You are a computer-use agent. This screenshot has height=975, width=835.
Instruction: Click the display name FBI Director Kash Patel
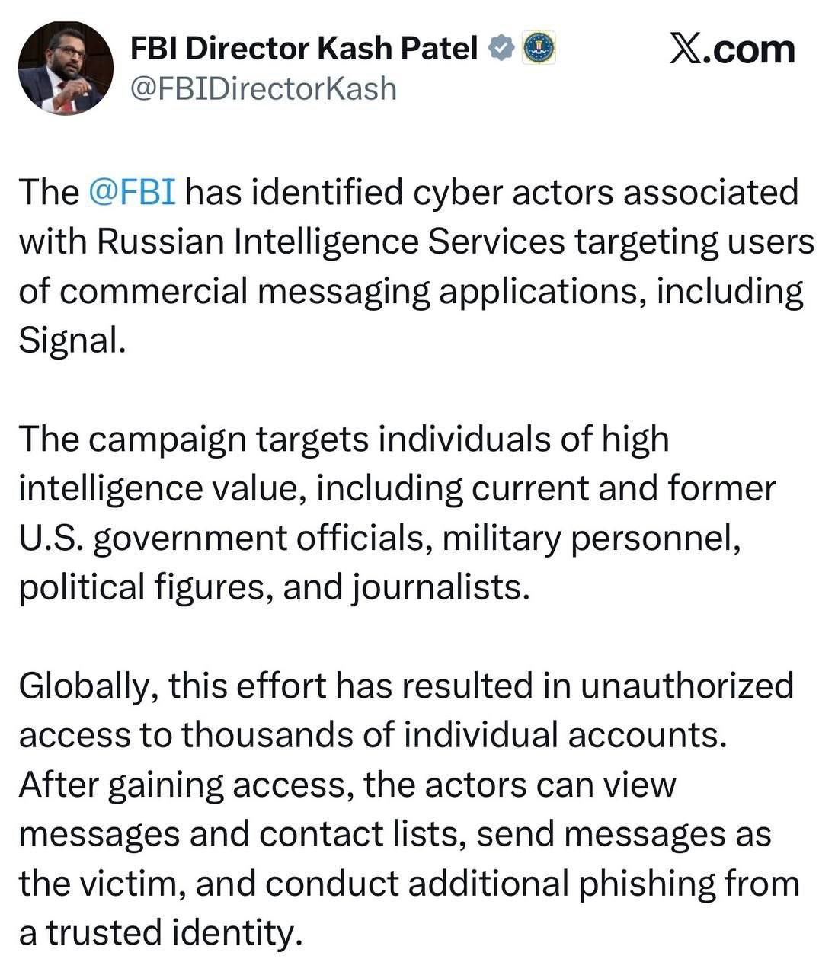[x=305, y=50]
